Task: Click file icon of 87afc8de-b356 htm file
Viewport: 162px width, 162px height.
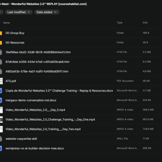Action: [1, 62]
